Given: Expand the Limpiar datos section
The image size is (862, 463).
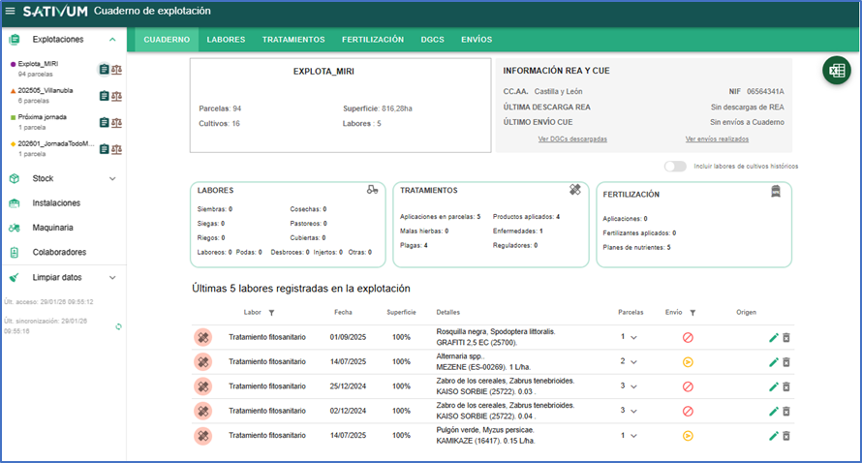Looking at the screenshot, I should tap(112, 276).
